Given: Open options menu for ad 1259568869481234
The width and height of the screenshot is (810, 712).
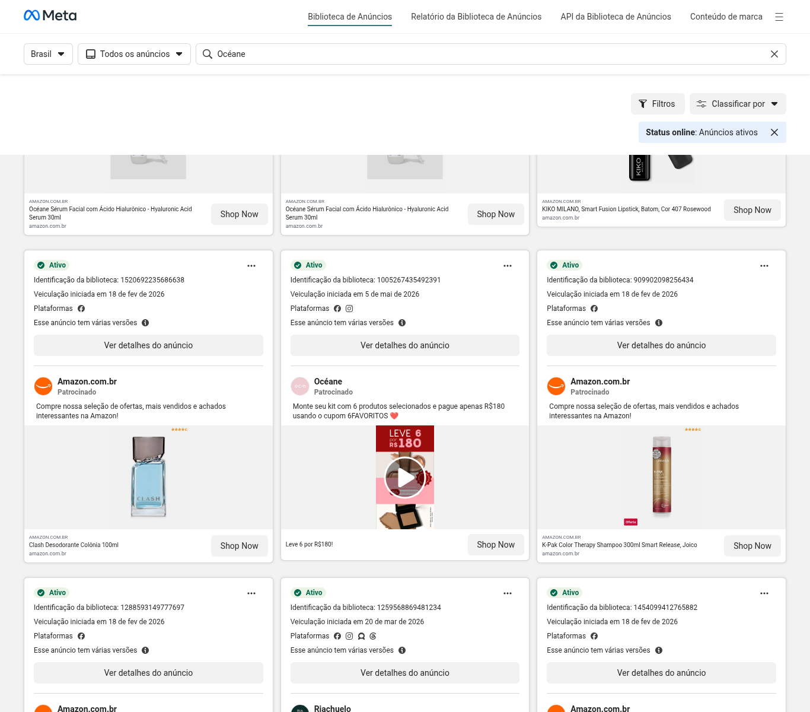Looking at the screenshot, I should 508,593.
